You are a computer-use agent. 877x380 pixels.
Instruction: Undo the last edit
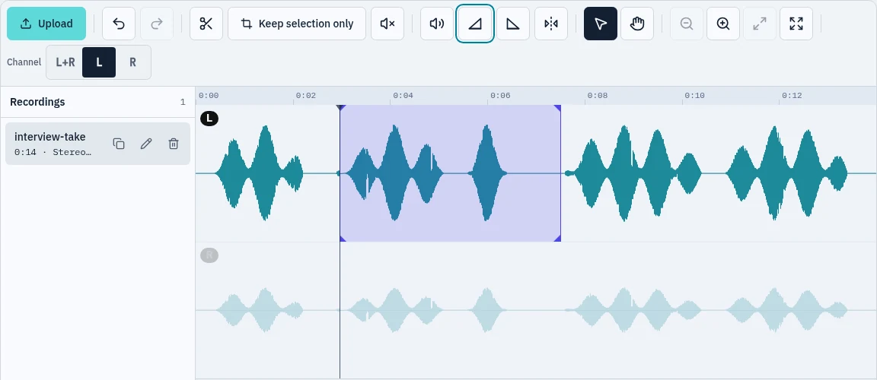click(x=119, y=24)
